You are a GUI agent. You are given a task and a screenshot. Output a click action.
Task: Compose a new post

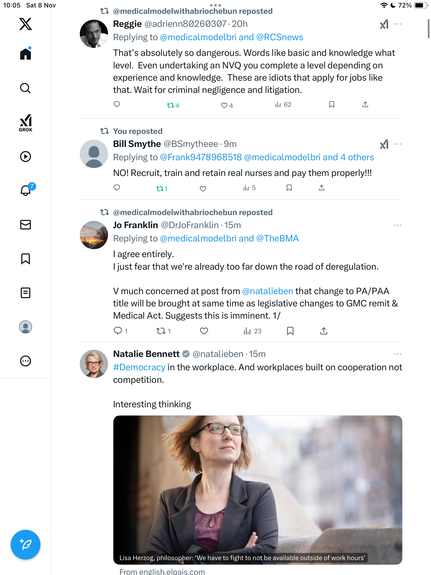pos(26,544)
